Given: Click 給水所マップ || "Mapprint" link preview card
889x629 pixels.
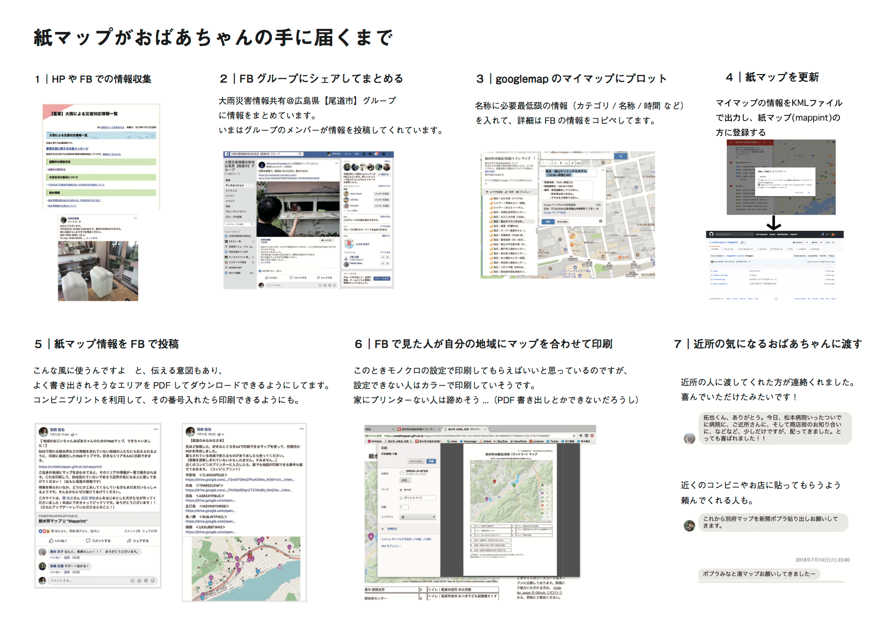Looking at the screenshot, I should tap(98, 519).
